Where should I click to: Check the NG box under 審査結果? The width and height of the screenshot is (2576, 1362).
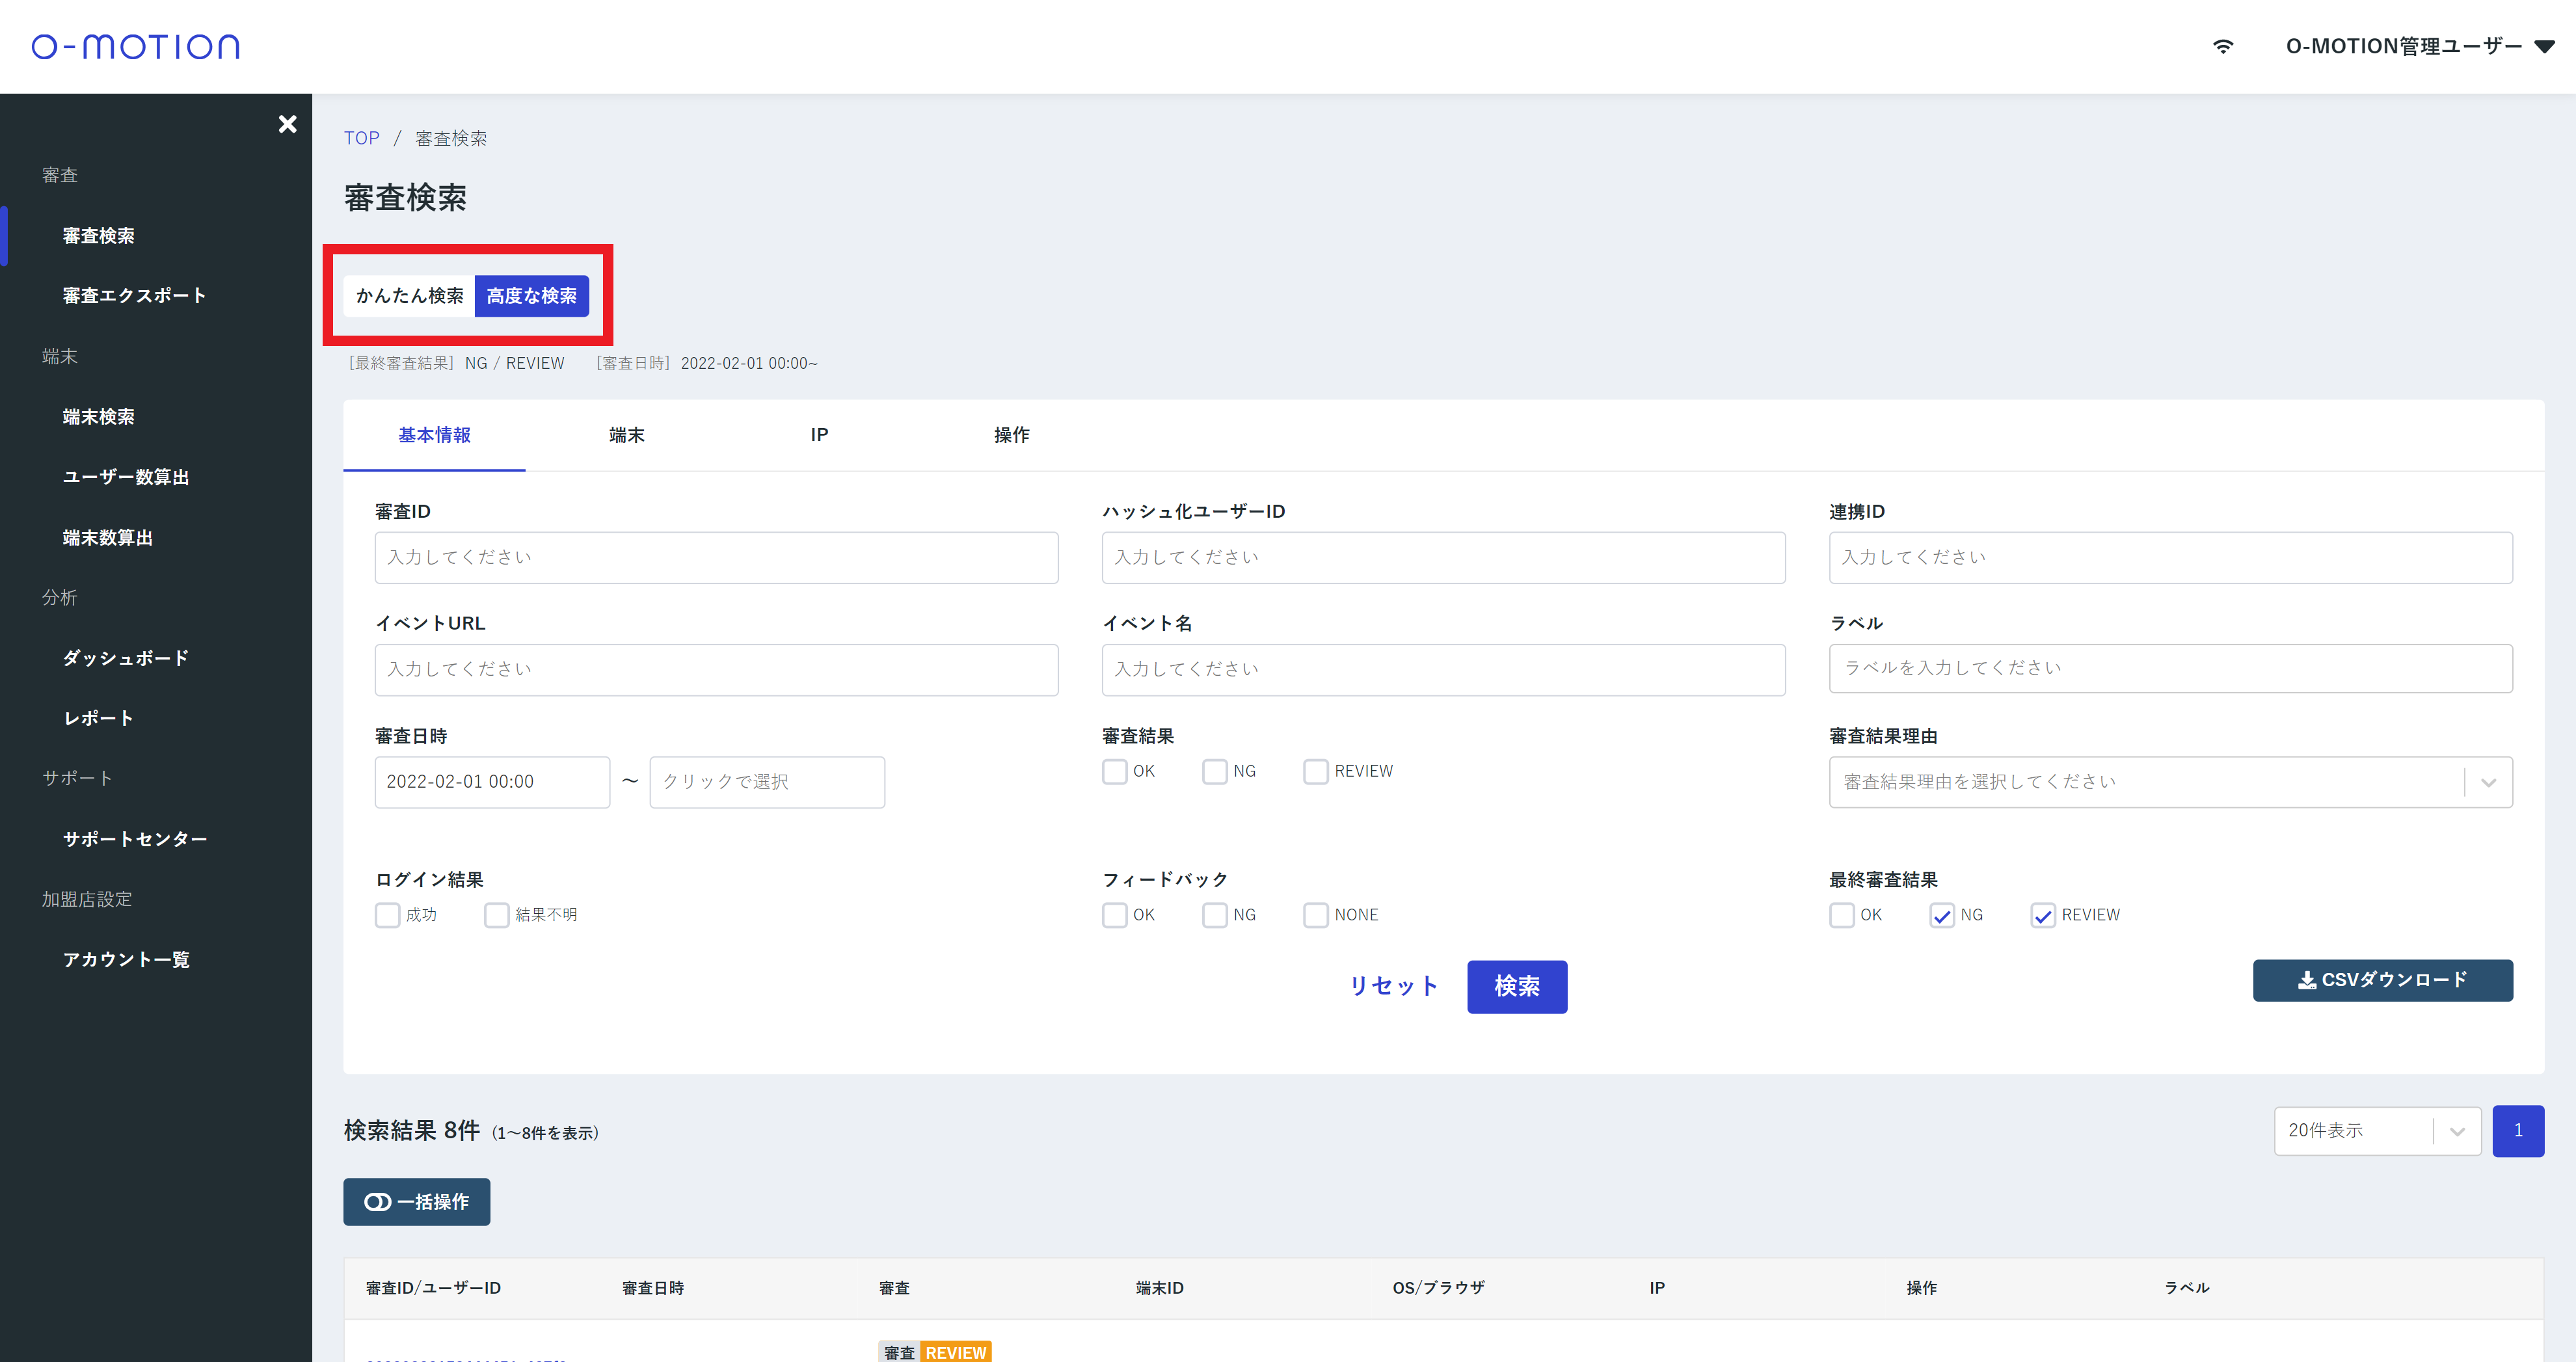(1214, 771)
